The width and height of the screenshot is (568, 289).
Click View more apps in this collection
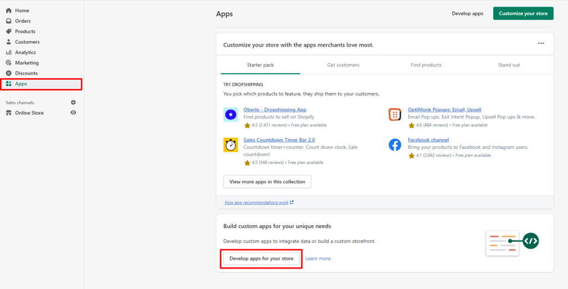click(x=267, y=182)
